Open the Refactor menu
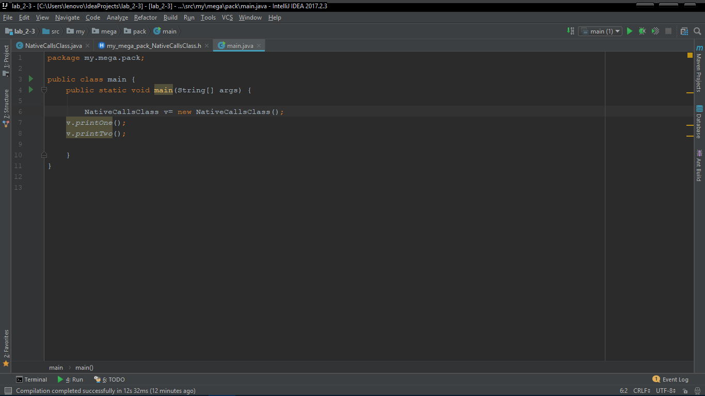705x396 pixels. pos(146,18)
